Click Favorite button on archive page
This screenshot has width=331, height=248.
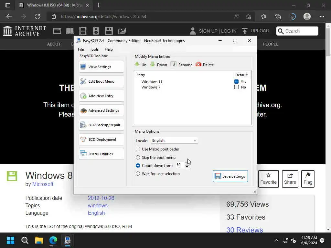click(269, 179)
